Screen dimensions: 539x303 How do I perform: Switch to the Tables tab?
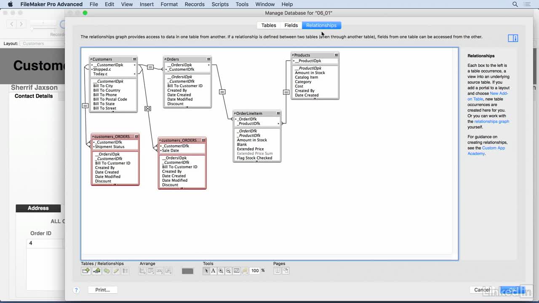click(269, 25)
